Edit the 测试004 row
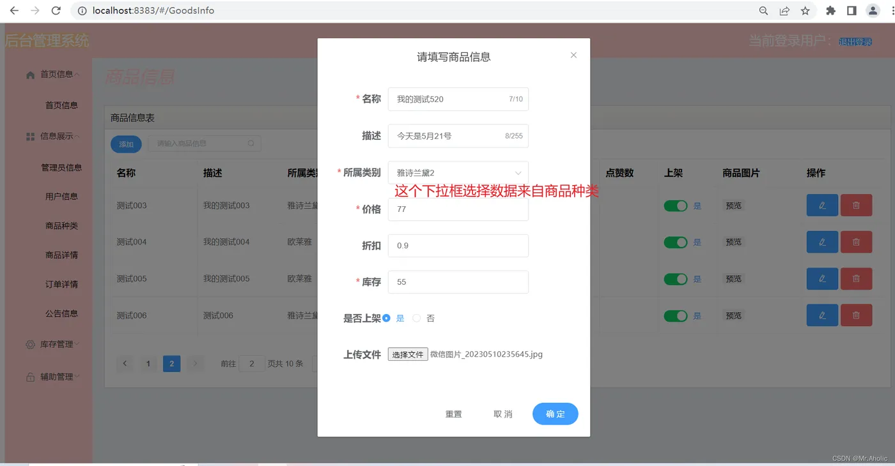Screen dimensions: 895x466 pyautogui.click(x=822, y=242)
